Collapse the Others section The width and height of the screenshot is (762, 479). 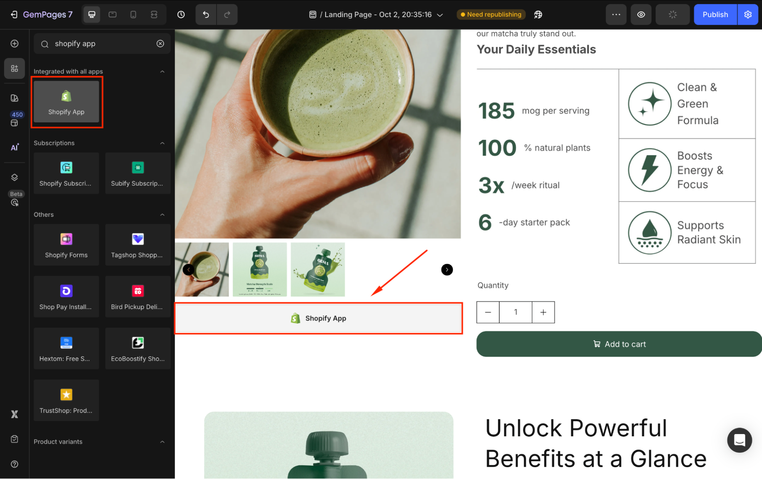click(162, 215)
